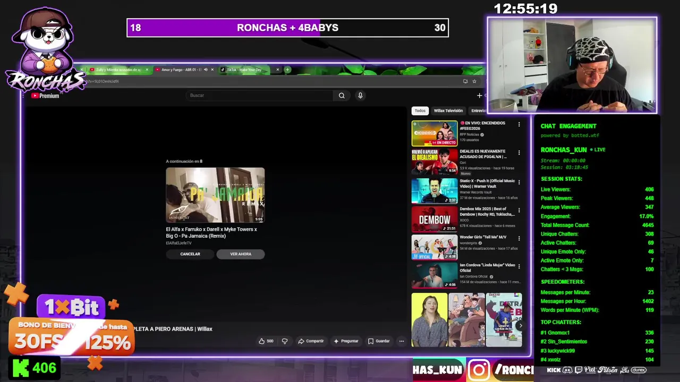Click the RONCHAS_KUN live channel name

(x=564, y=150)
